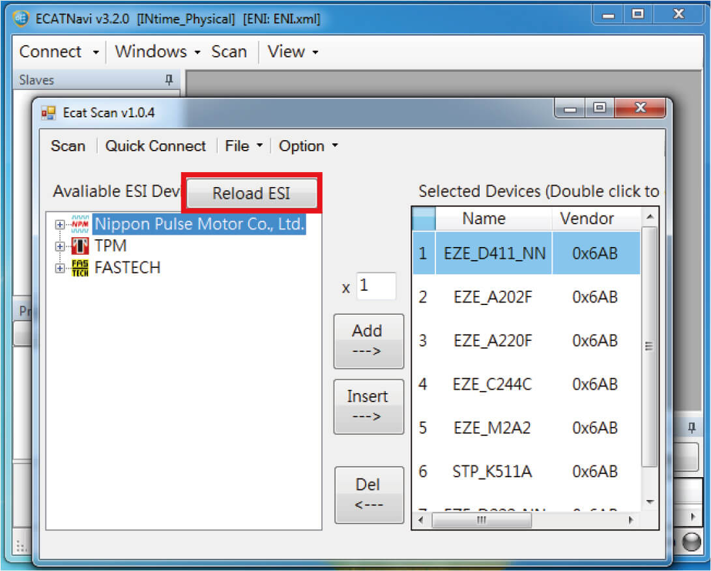Expand the Nippon Pulse Motor tree node
The image size is (711, 571).
coord(59,224)
